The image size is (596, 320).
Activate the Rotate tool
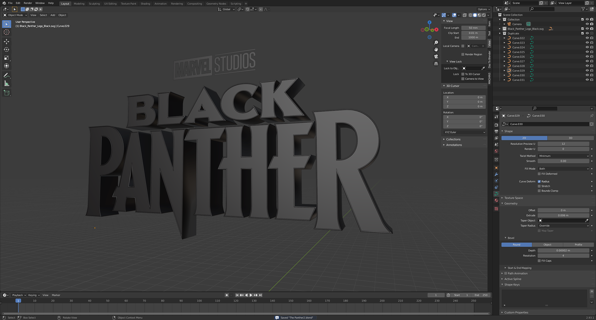[7, 50]
